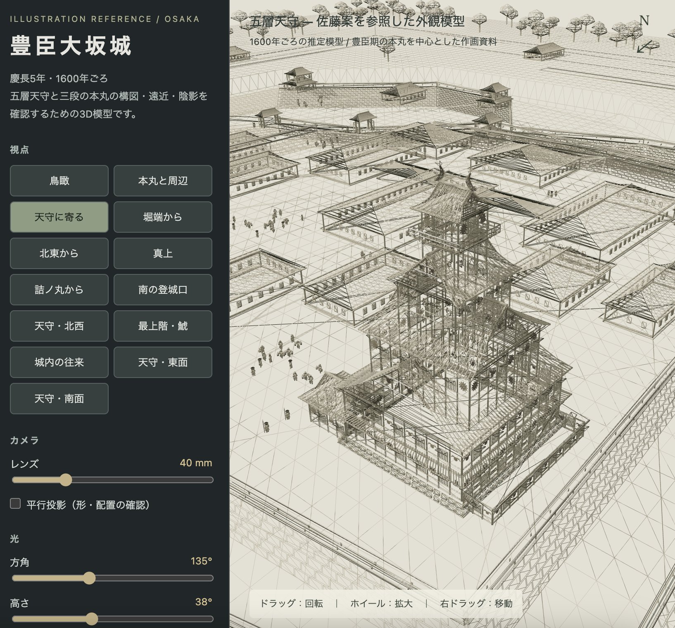675x628 pixels.
Task: Choose the 天守に寄る viewpoint
Action: pyautogui.click(x=59, y=217)
